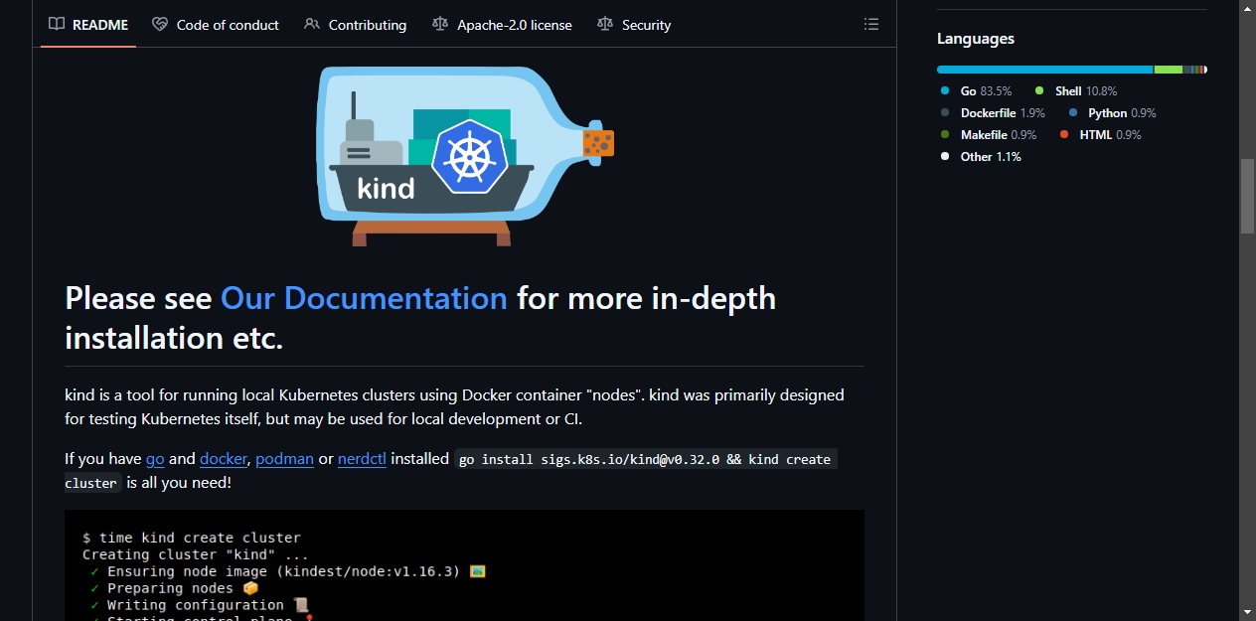Follow the Our Documentation link
The width and height of the screenshot is (1256, 621).
[x=364, y=298]
